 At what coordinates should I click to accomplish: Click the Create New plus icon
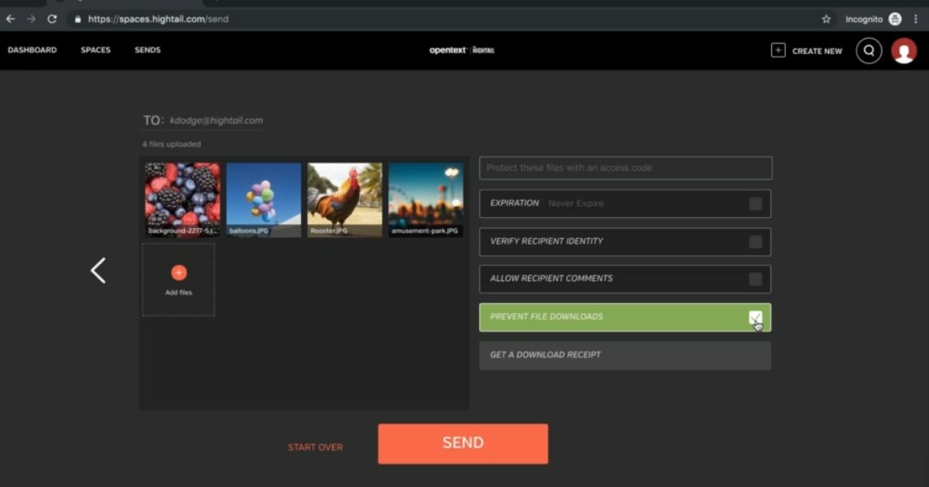click(778, 50)
